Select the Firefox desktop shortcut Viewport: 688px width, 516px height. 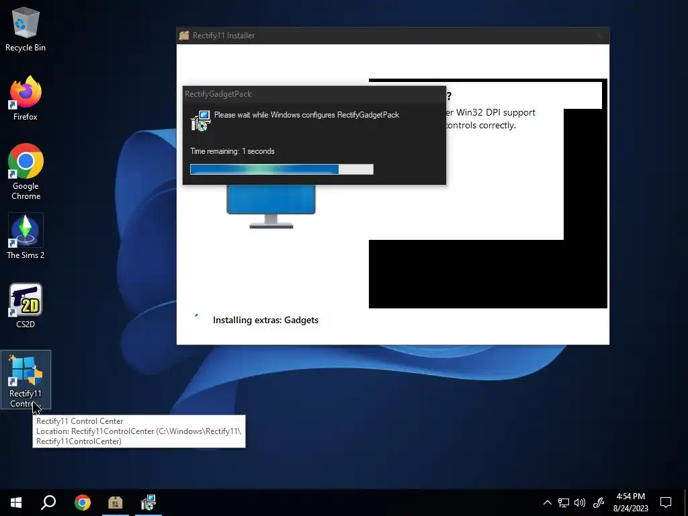click(26, 98)
